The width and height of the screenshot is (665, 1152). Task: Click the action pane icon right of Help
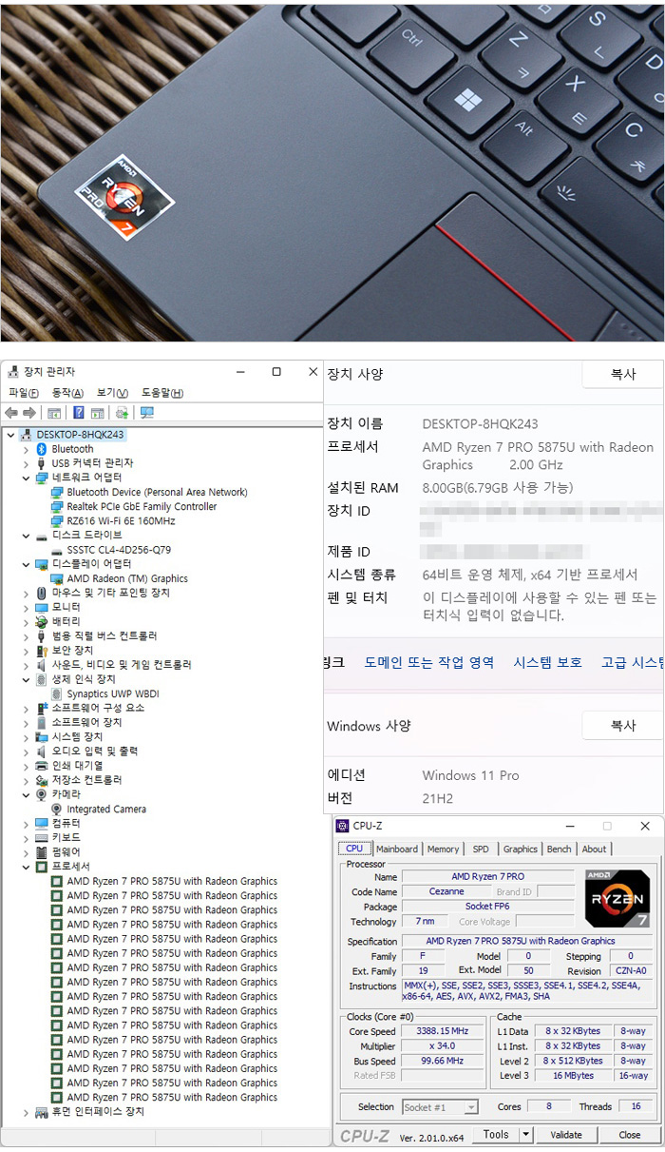click(97, 413)
